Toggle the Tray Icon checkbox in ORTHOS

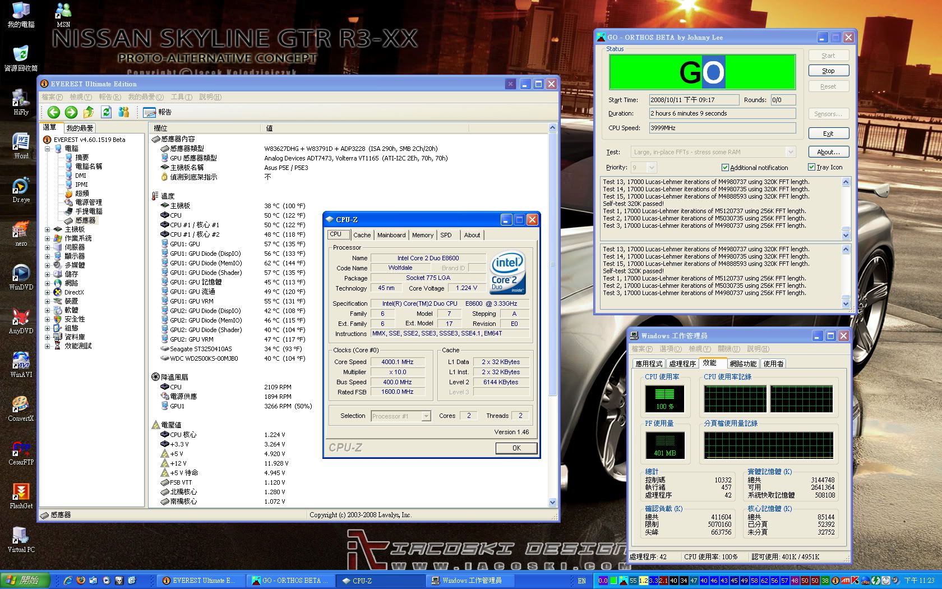coord(811,167)
